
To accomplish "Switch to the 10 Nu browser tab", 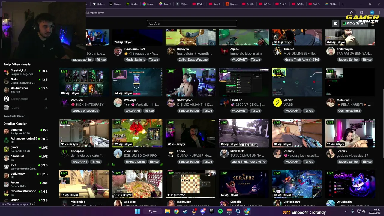I will pyautogui.click(x=331, y=4).
